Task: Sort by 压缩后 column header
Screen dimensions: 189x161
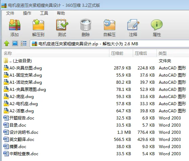Action: [x=145, y=53]
